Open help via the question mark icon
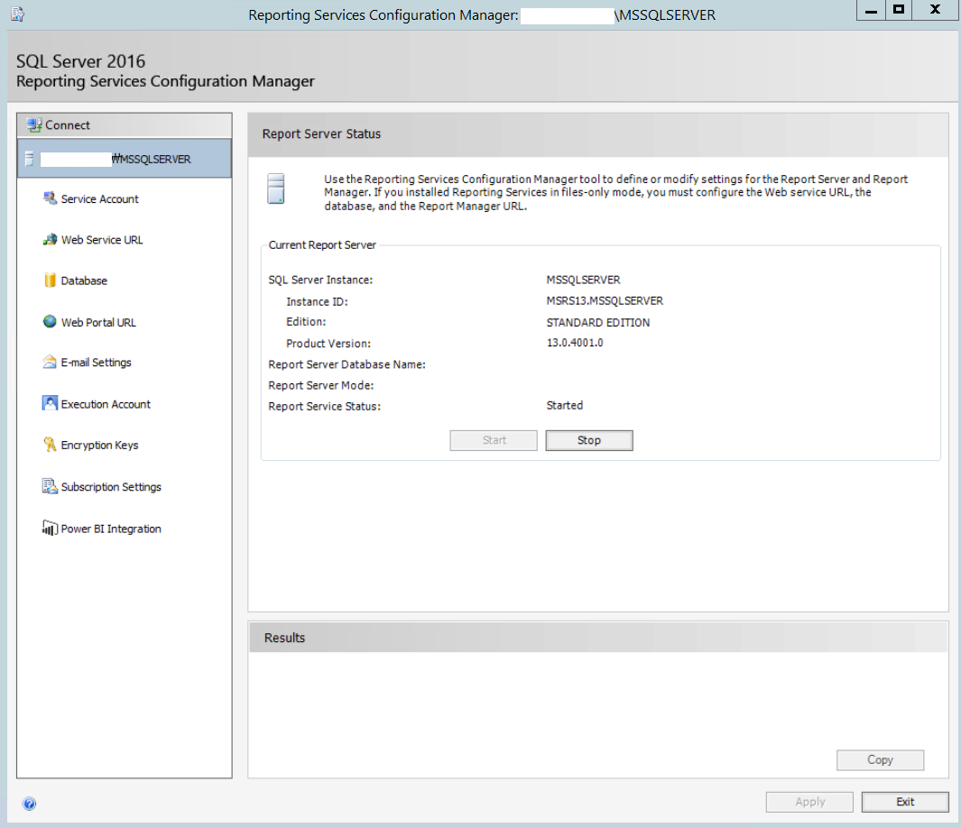This screenshot has width=961, height=828. tap(31, 803)
